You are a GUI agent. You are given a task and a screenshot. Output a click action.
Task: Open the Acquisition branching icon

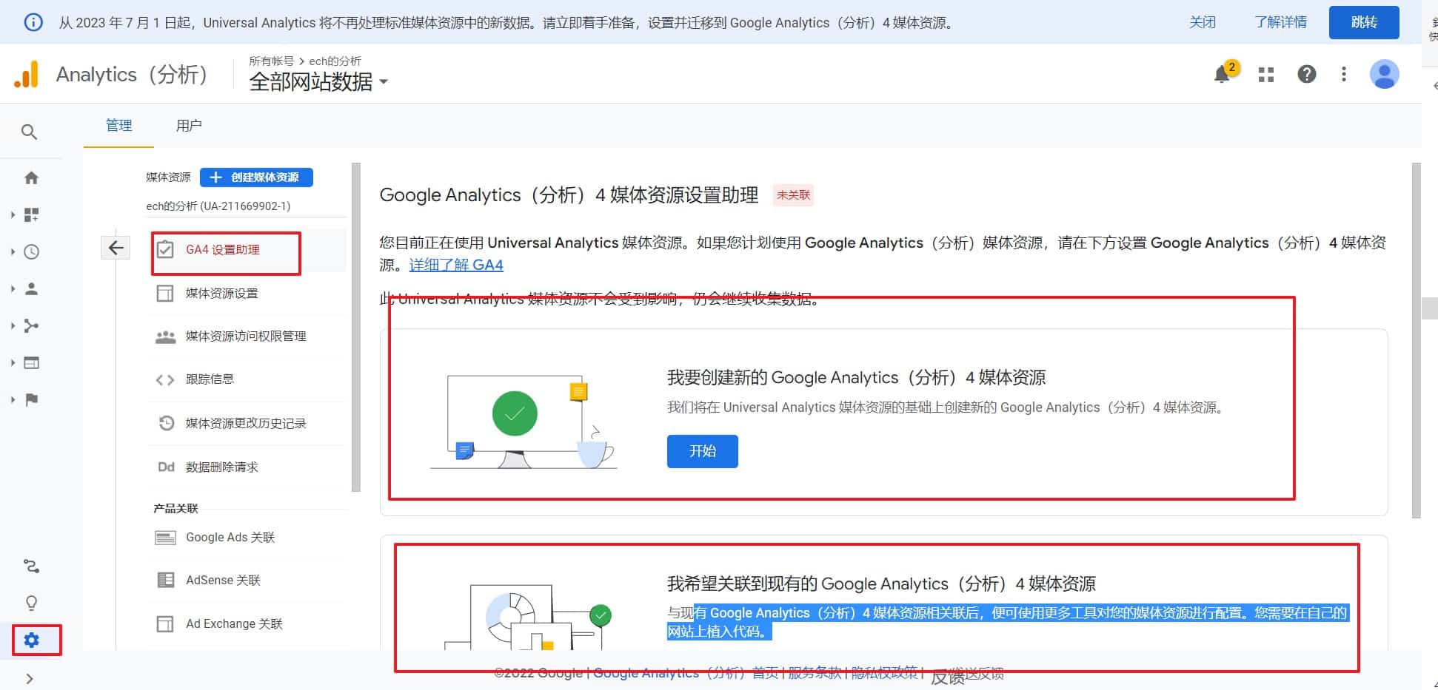click(31, 325)
